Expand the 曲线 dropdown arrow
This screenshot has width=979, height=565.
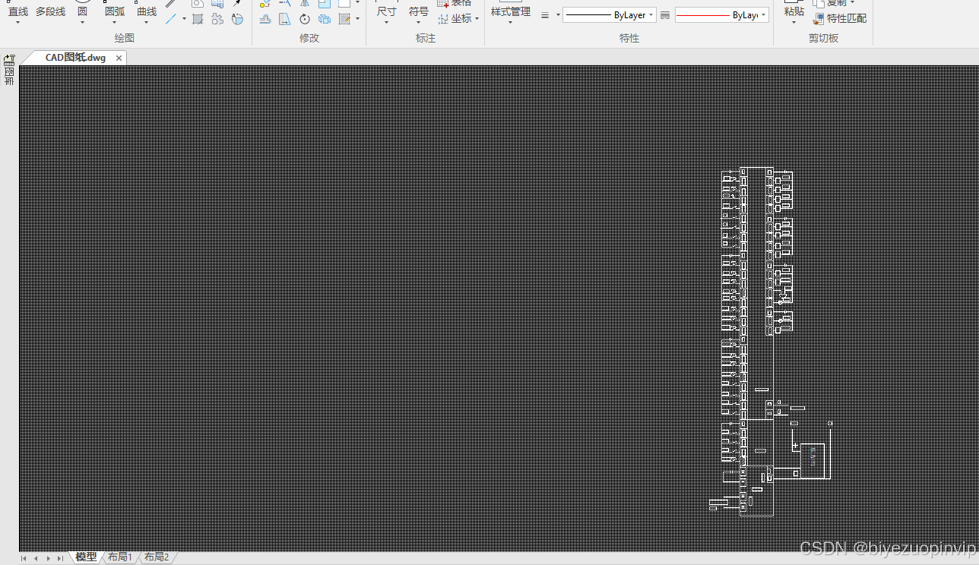[147, 22]
